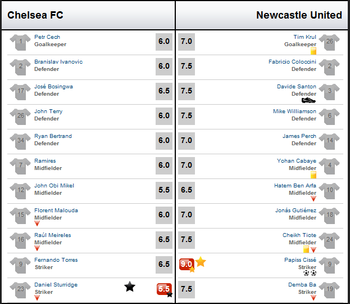
Task: Click gold star beside Cissé's 9.0 rating
Action: coord(201,262)
